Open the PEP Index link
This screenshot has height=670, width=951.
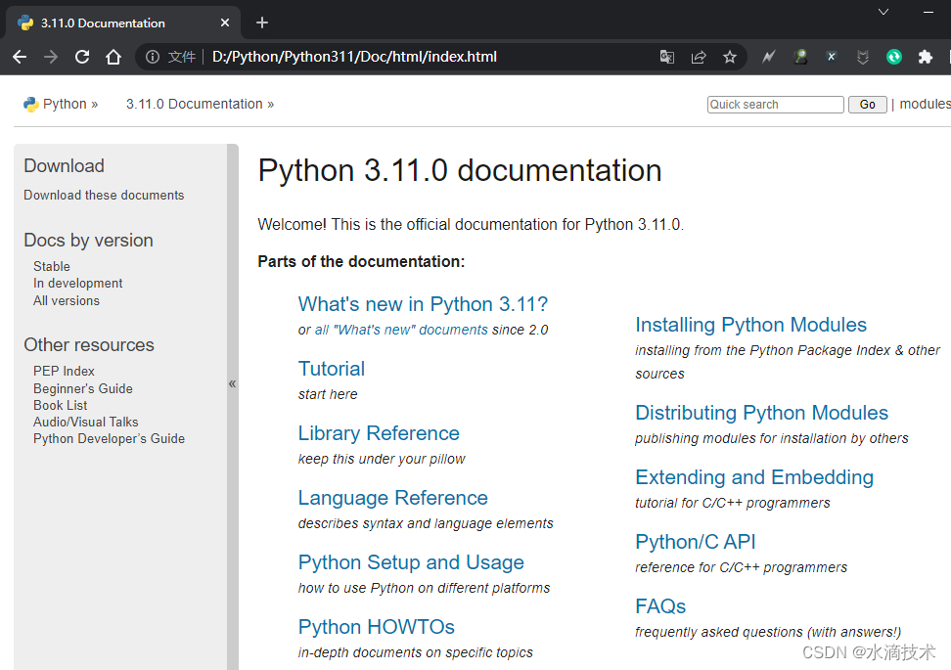tap(64, 371)
